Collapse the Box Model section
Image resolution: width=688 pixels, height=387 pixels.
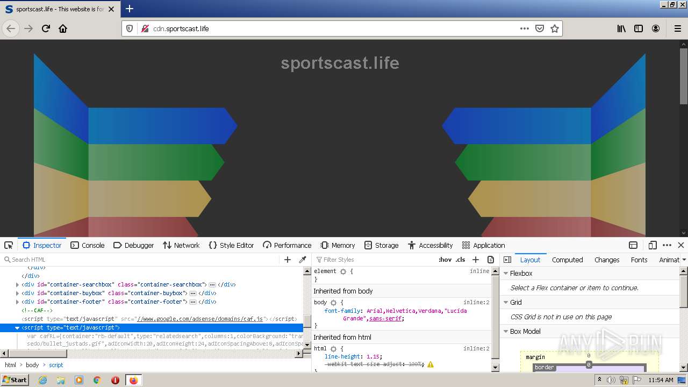505,332
